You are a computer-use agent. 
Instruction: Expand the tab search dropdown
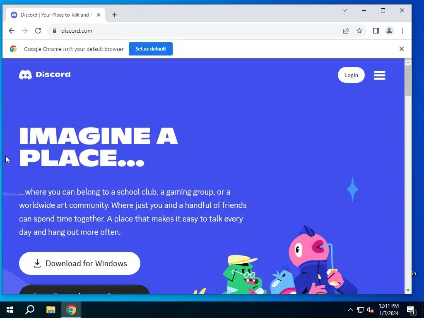[345, 10]
